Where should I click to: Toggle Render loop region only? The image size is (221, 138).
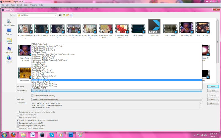(18, 117)
